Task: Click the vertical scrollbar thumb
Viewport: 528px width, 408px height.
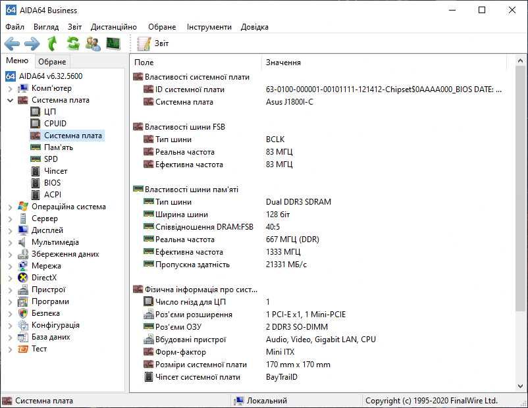Action: pyautogui.click(x=520, y=188)
